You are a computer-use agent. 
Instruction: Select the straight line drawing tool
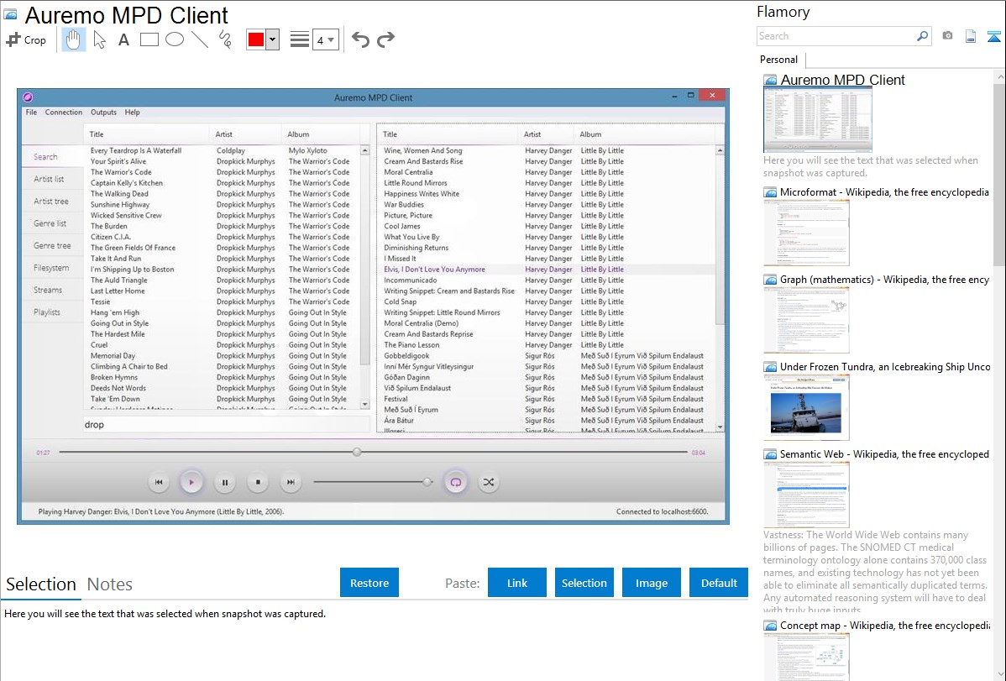[200, 39]
